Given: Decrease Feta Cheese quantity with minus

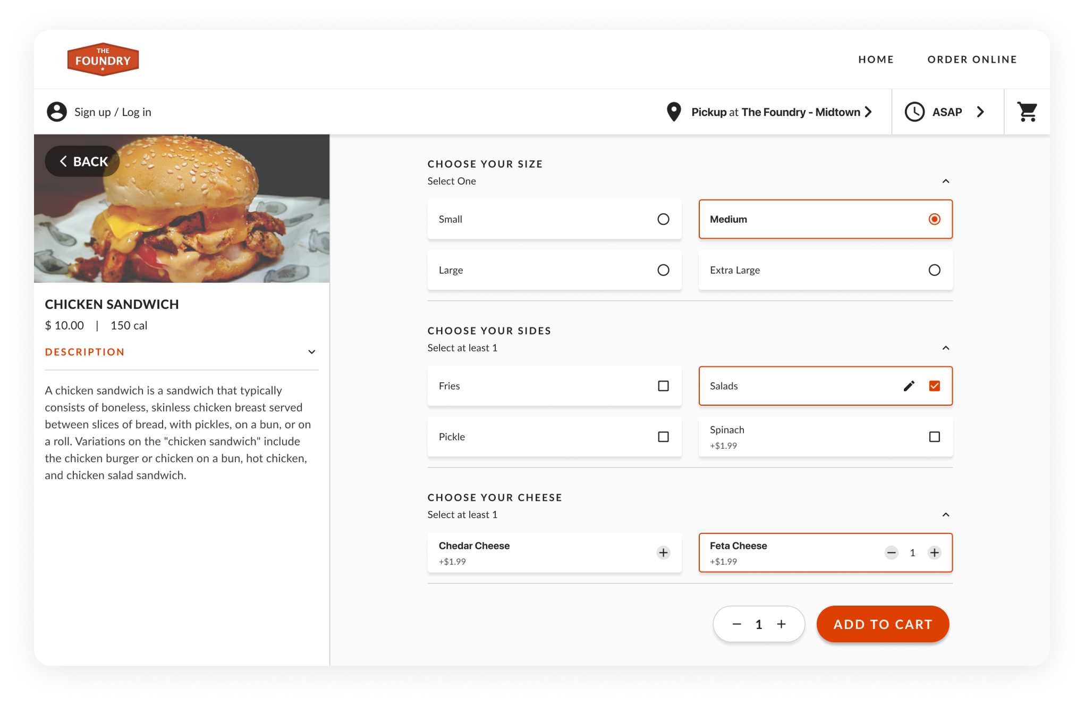Looking at the screenshot, I should pos(891,553).
